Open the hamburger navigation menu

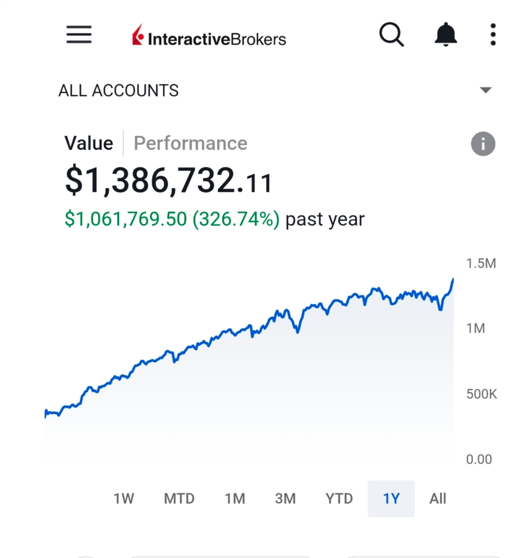79,35
